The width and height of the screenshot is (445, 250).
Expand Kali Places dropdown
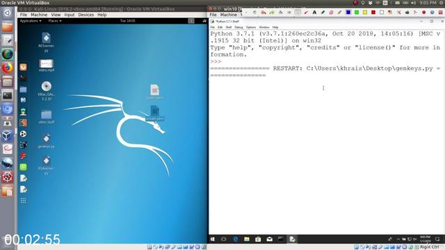coord(54,21)
